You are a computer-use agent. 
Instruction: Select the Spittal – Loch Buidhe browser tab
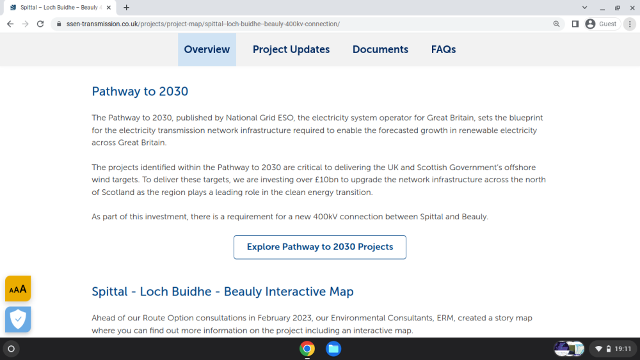pos(60,7)
